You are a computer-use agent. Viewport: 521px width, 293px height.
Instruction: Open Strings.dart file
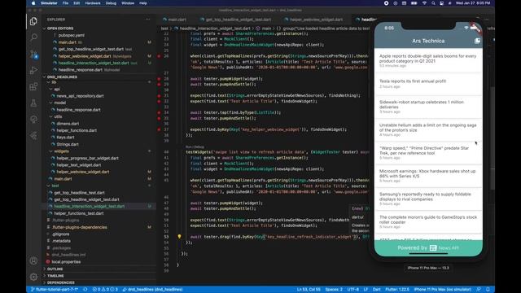68,144
